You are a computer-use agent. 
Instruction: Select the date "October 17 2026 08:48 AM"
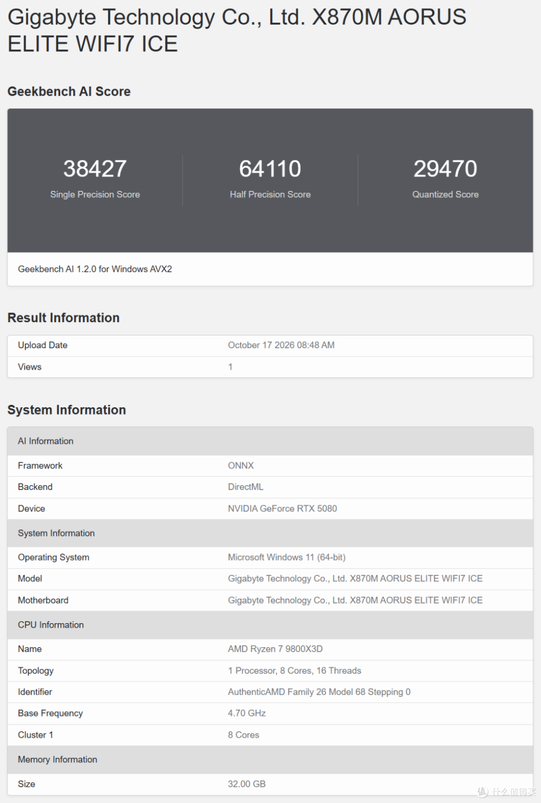[x=282, y=345]
